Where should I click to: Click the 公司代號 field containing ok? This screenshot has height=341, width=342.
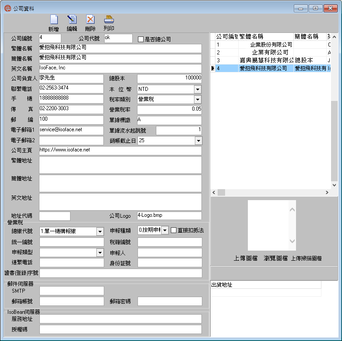point(118,38)
